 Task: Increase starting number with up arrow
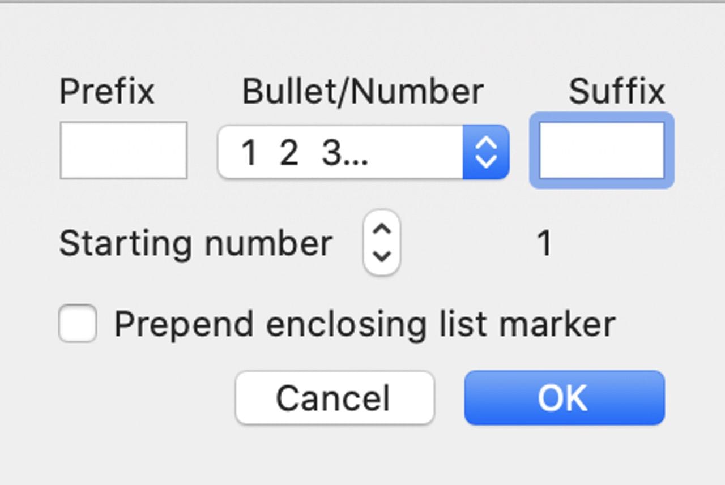(x=382, y=230)
